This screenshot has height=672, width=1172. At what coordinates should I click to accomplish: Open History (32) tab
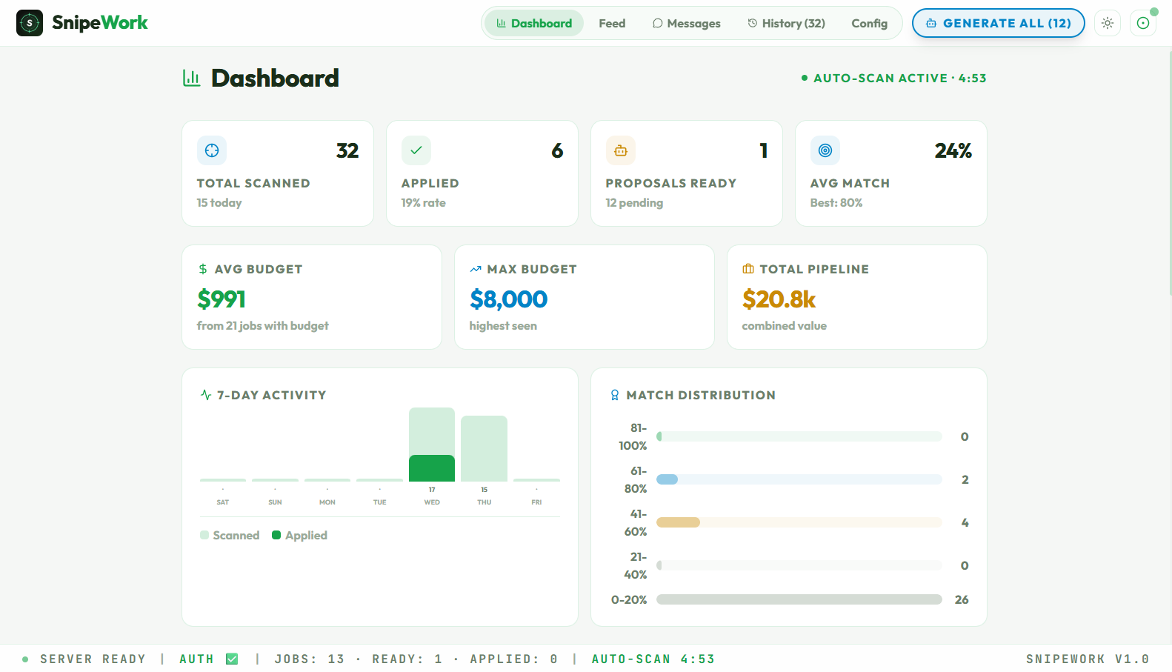(786, 23)
